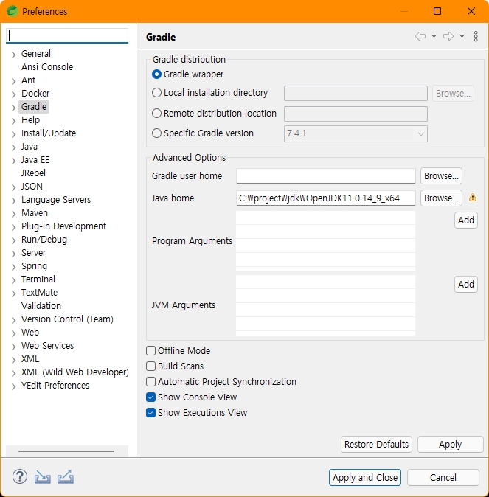The height and width of the screenshot is (497, 489).
Task: Click the tree horizontal scrollbar
Action: (x=66, y=451)
